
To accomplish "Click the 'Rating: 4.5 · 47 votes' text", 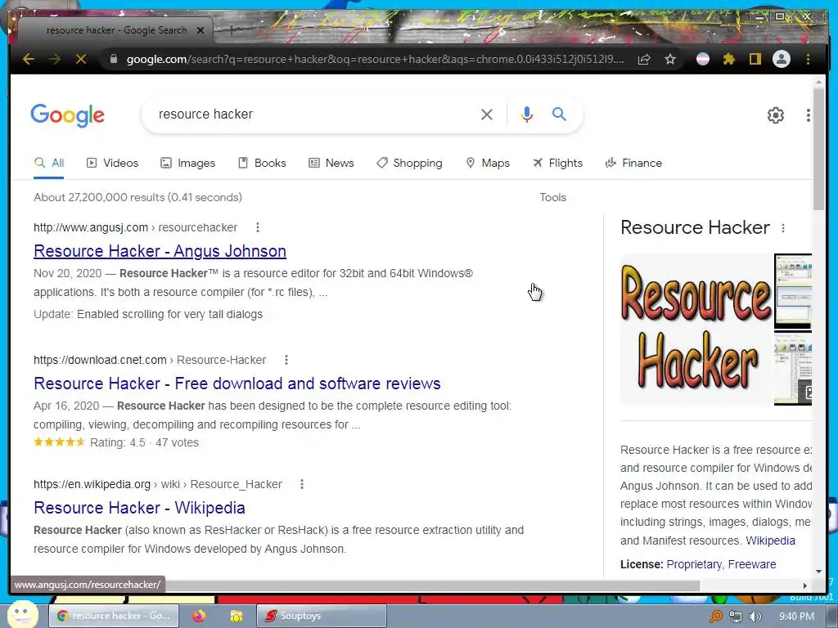I will pyautogui.click(x=144, y=442).
